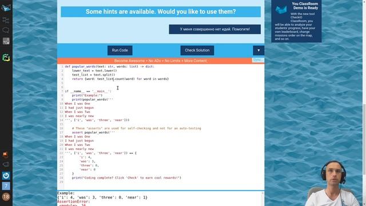
Task: Open the 'Become Awesome' orange promo banner
Action: click(161, 61)
